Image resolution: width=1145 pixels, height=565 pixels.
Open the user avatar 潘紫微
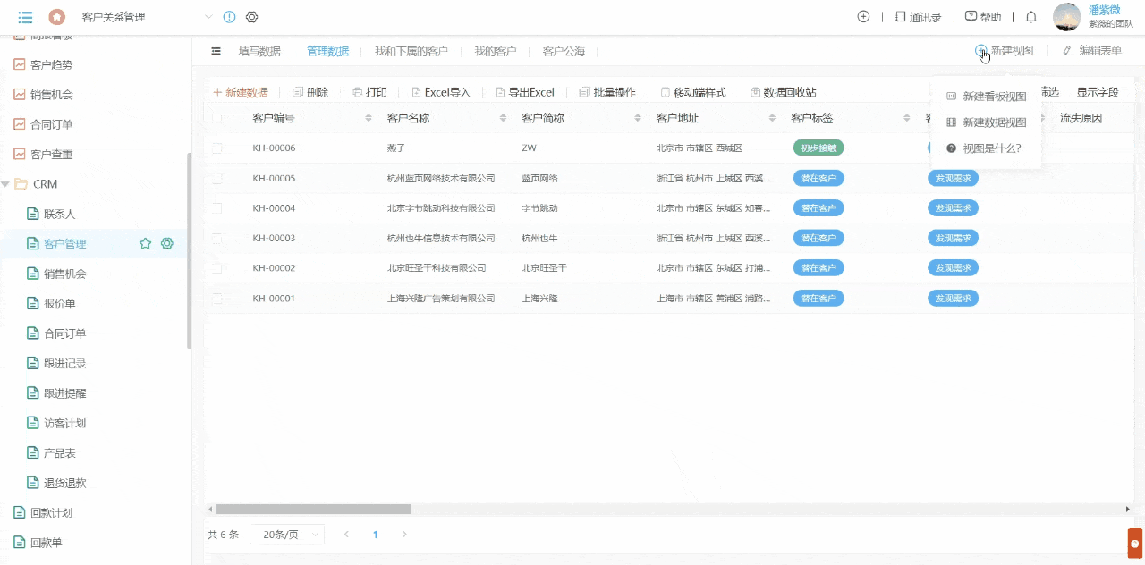coord(1067,17)
